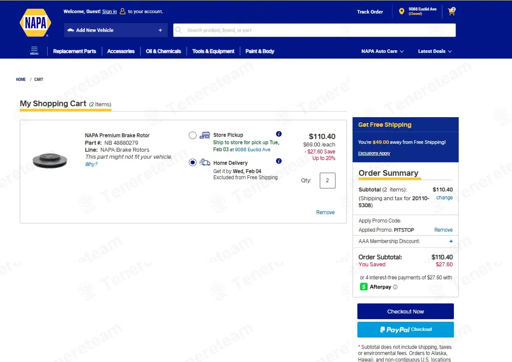Screen dimensions: 512x362
Task: Open Replacement Parts menu
Action: 74,51
